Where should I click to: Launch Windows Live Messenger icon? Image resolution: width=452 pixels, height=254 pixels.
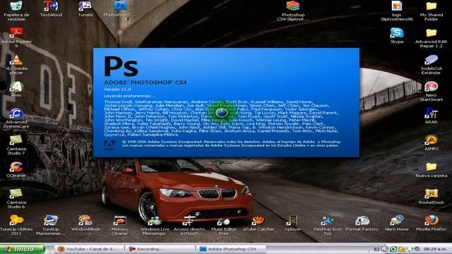pyautogui.click(x=155, y=221)
